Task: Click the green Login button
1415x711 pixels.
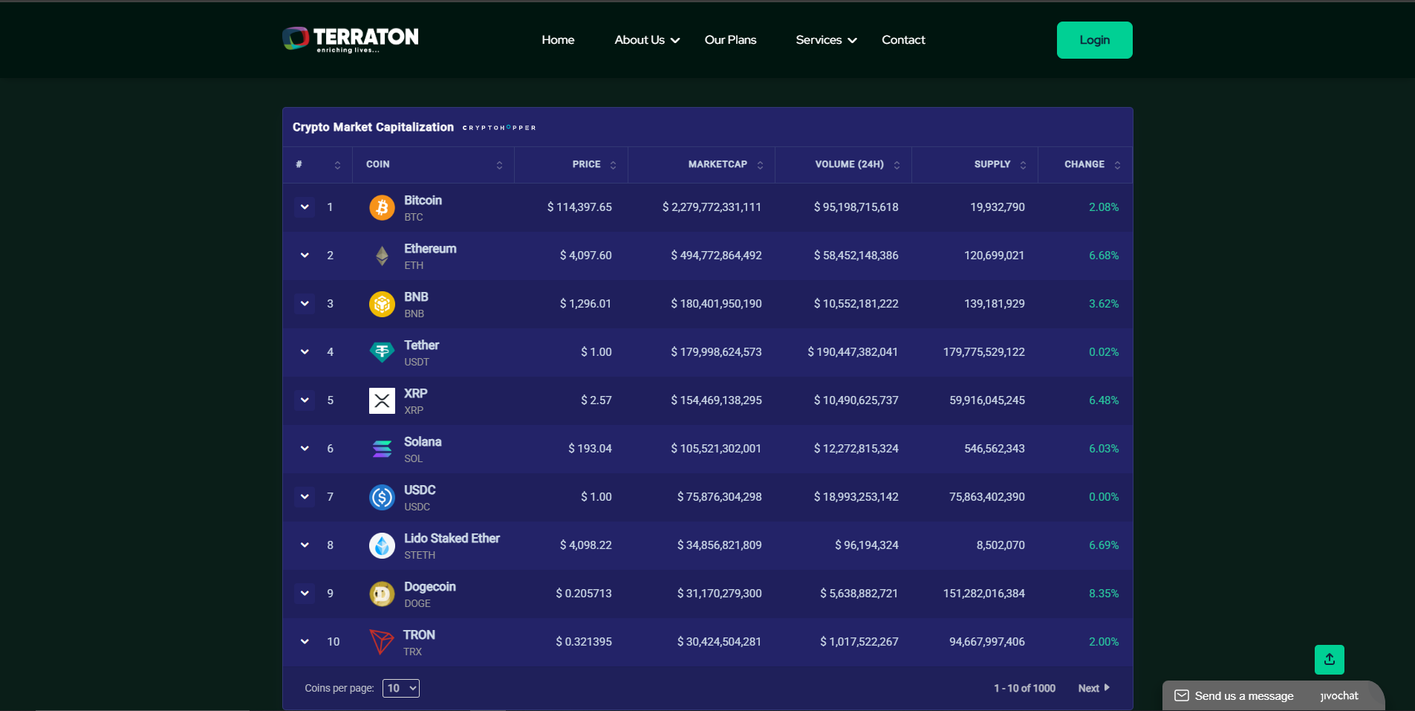Action: point(1094,40)
